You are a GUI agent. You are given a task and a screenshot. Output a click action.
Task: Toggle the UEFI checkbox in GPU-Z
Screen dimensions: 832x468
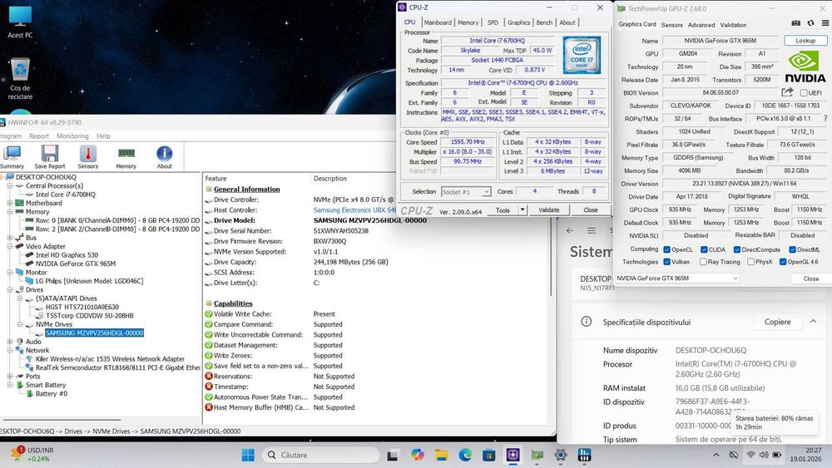click(804, 93)
